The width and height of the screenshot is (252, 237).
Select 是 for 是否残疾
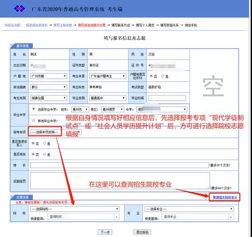[44, 154]
